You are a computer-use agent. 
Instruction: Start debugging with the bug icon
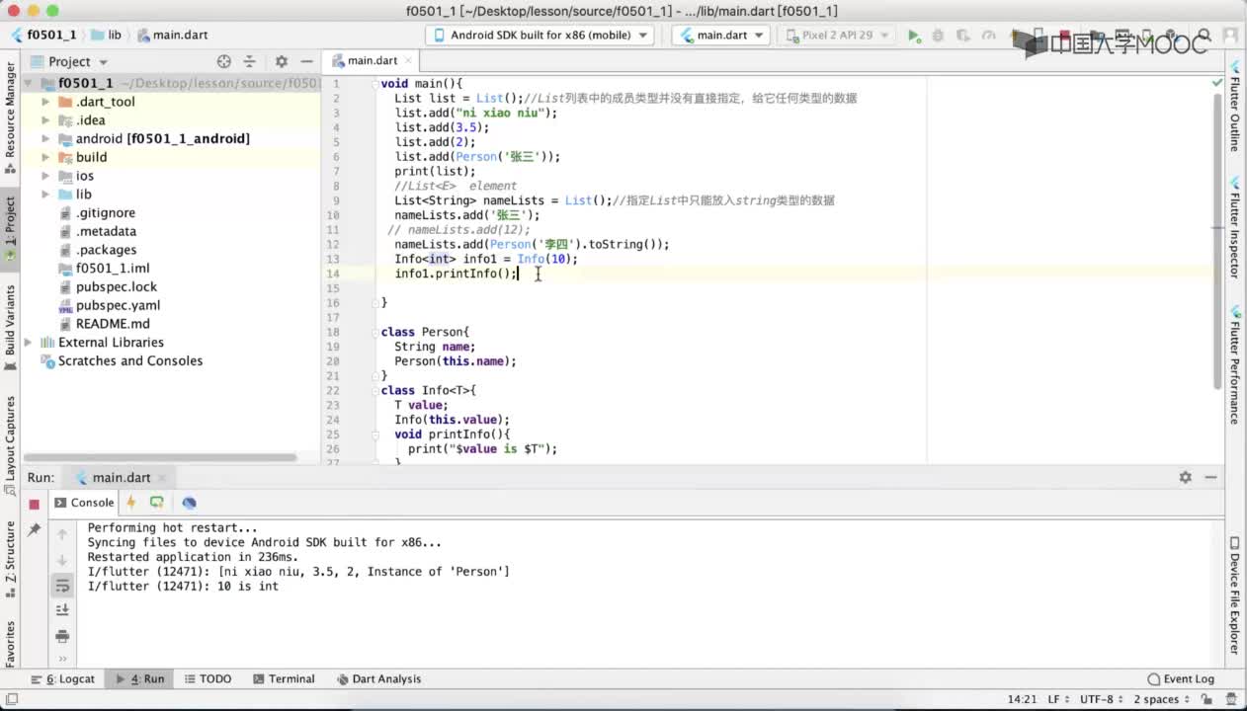(938, 36)
